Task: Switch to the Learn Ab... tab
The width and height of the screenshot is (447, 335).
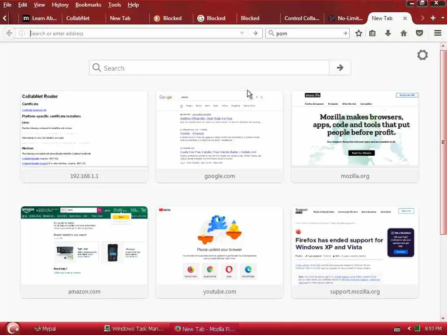Action: [x=40, y=18]
